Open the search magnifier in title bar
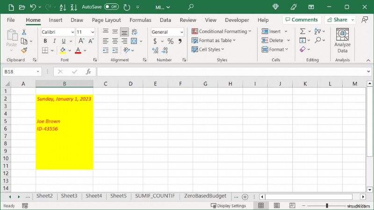This screenshot has height=210, width=374. [x=191, y=7]
